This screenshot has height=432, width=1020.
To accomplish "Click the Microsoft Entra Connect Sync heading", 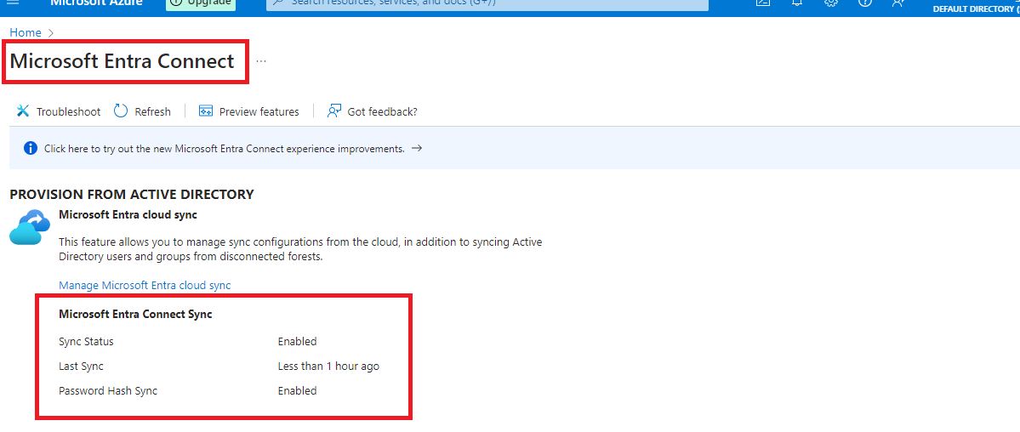I will point(135,315).
